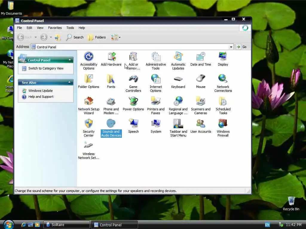306x229 pixels.
Task: Open Security Center
Action: point(88,128)
